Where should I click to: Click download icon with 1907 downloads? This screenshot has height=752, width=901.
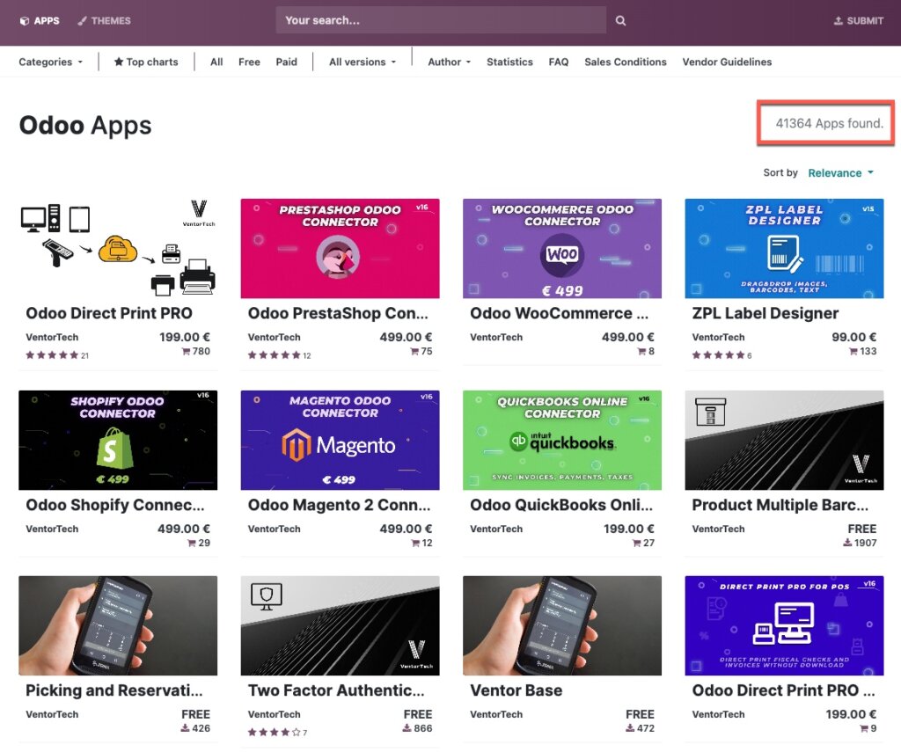pos(847,543)
